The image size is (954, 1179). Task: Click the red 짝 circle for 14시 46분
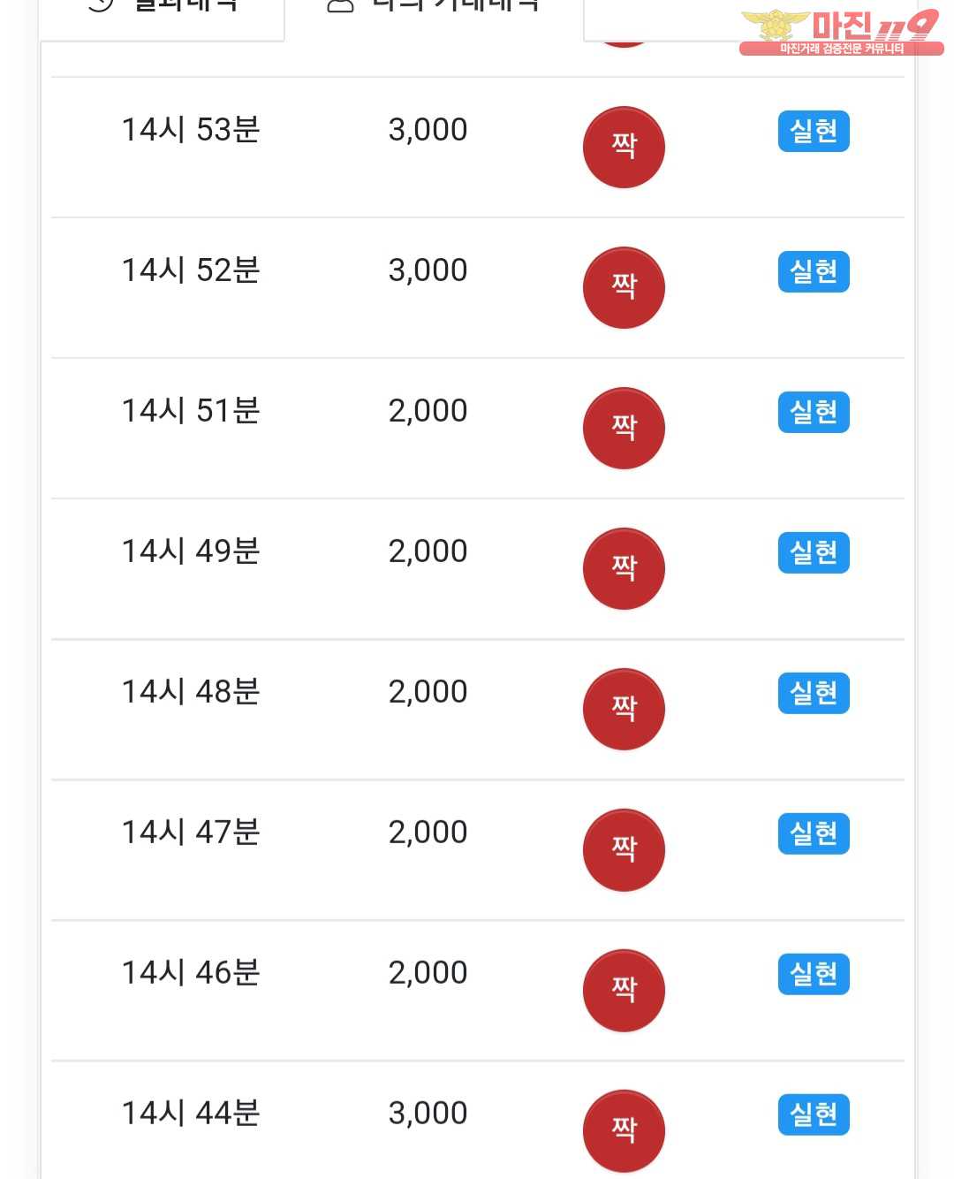(624, 990)
